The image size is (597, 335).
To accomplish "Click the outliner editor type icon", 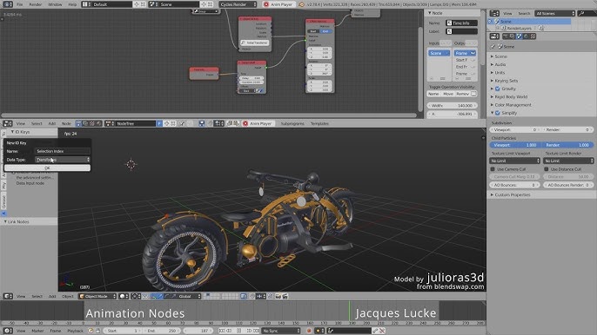I will coord(494,13).
